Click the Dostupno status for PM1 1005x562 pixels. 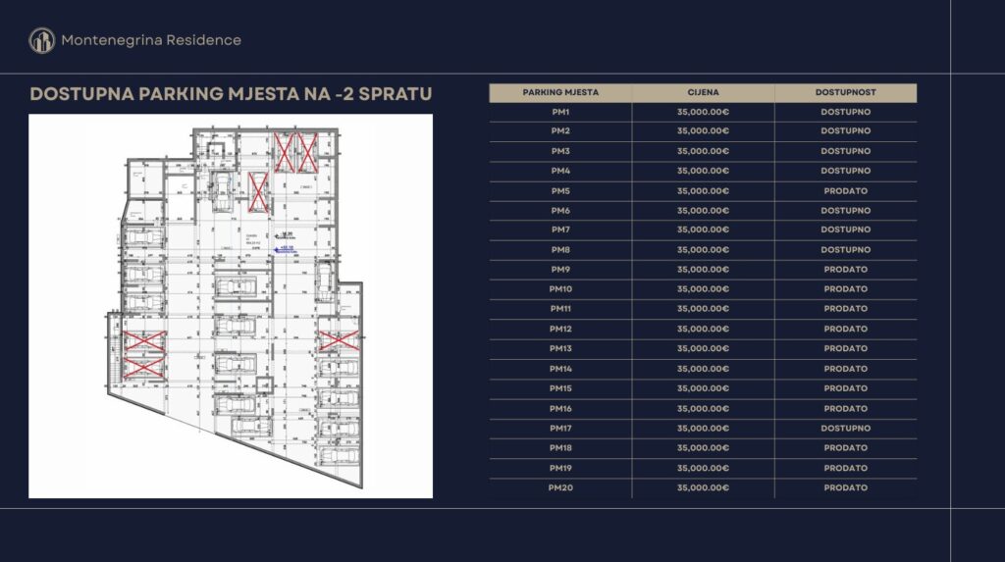(845, 112)
